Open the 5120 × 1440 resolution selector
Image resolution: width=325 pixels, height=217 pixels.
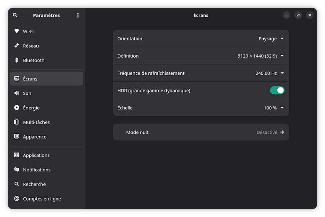(261, 56)
